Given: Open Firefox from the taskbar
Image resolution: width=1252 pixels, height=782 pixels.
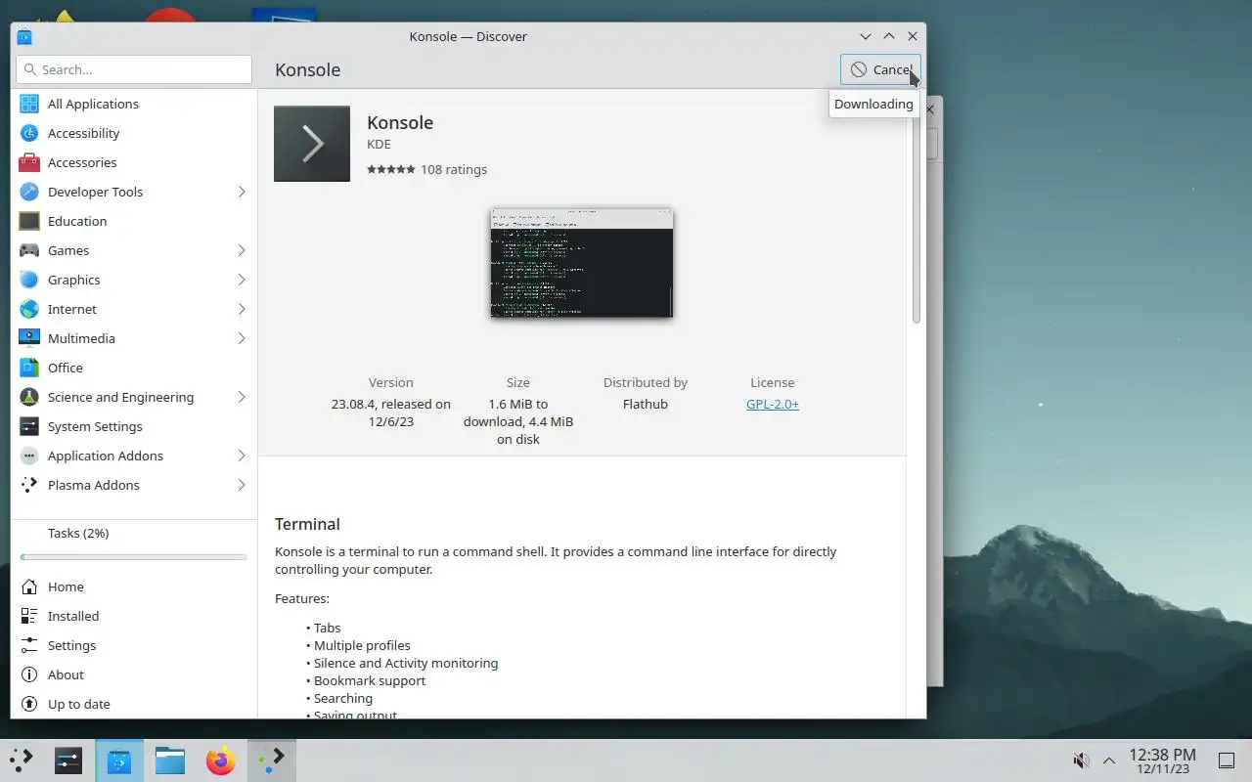Looking at the screenshot, I should pyautogui.click(x=220, y=760).
